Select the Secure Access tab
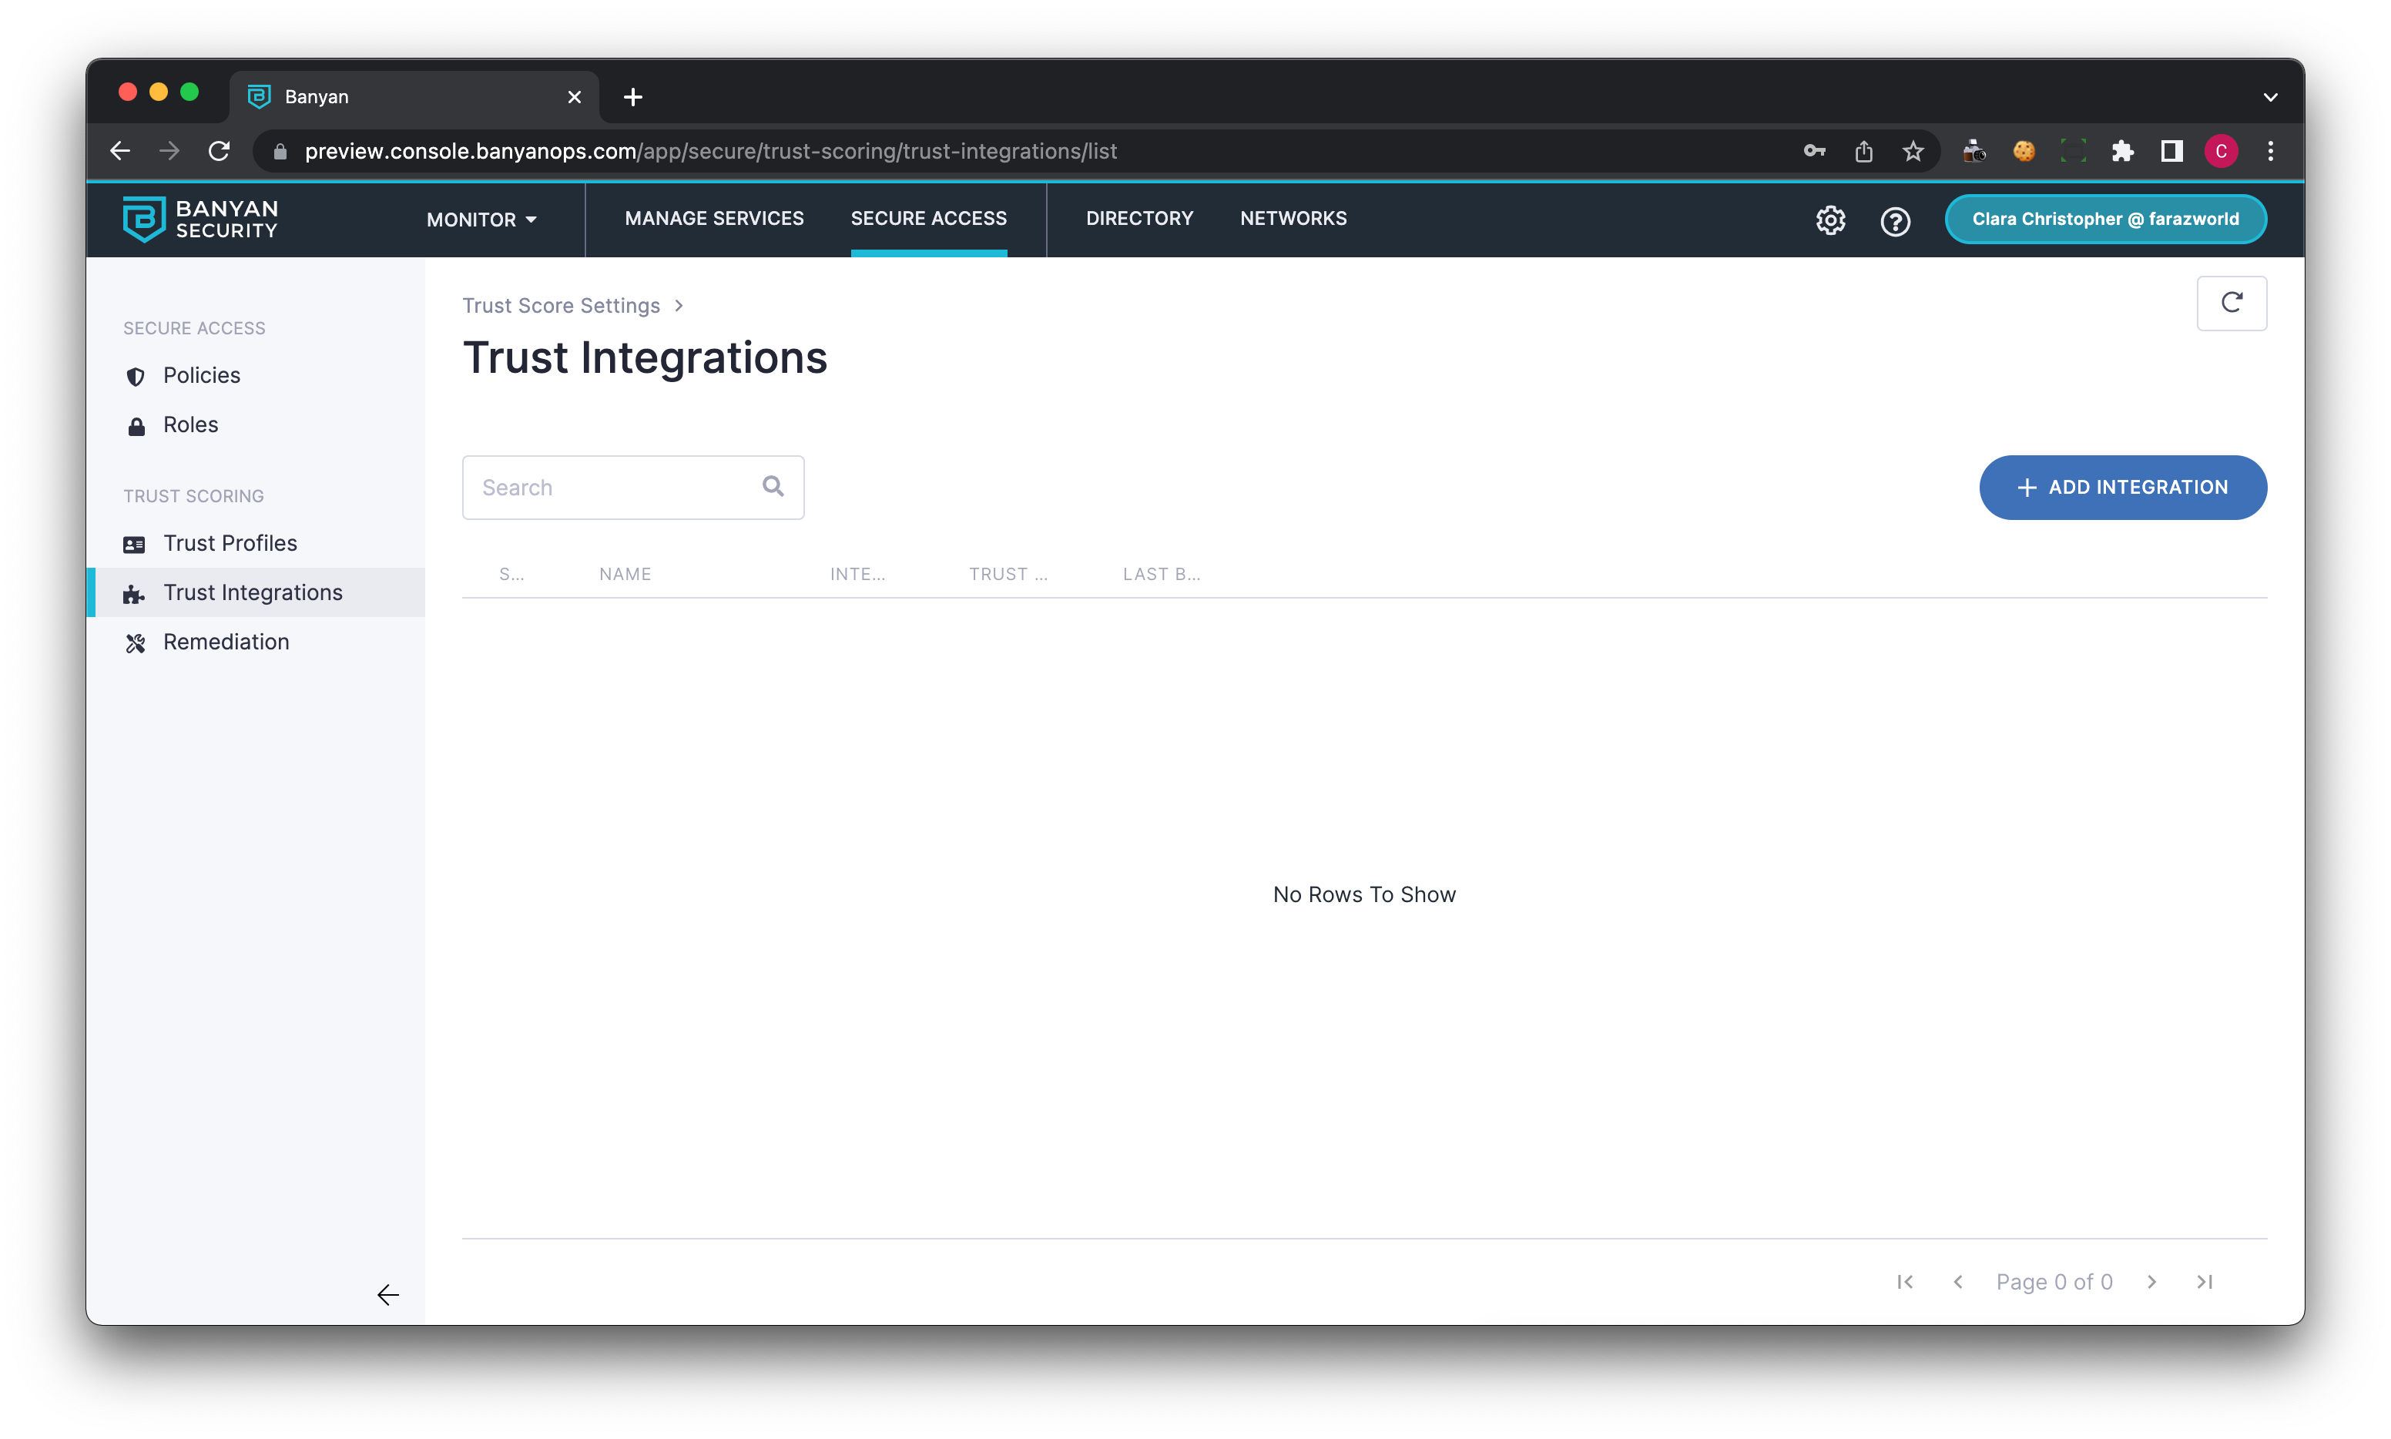Viewport: 2391px width, 1439px height. click(928, 219)
